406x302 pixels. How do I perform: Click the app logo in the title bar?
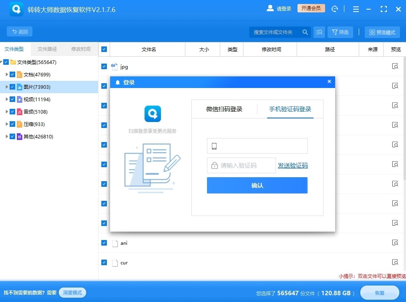[16, 8]
